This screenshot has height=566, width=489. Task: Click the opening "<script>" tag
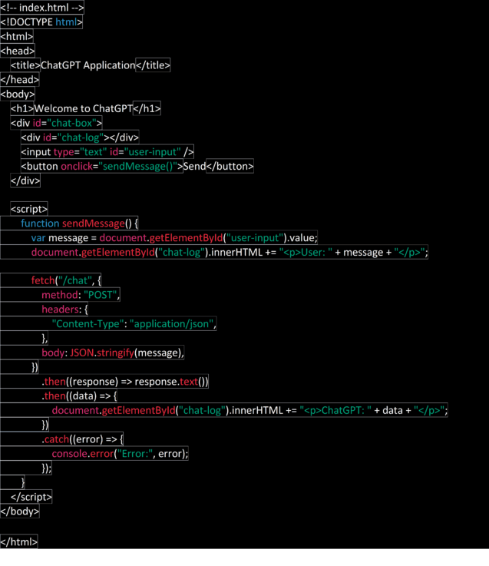click(x=29, y=209)
